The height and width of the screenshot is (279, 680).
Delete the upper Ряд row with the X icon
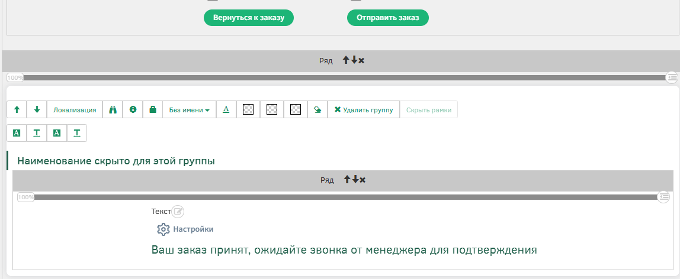coord(361,61)
